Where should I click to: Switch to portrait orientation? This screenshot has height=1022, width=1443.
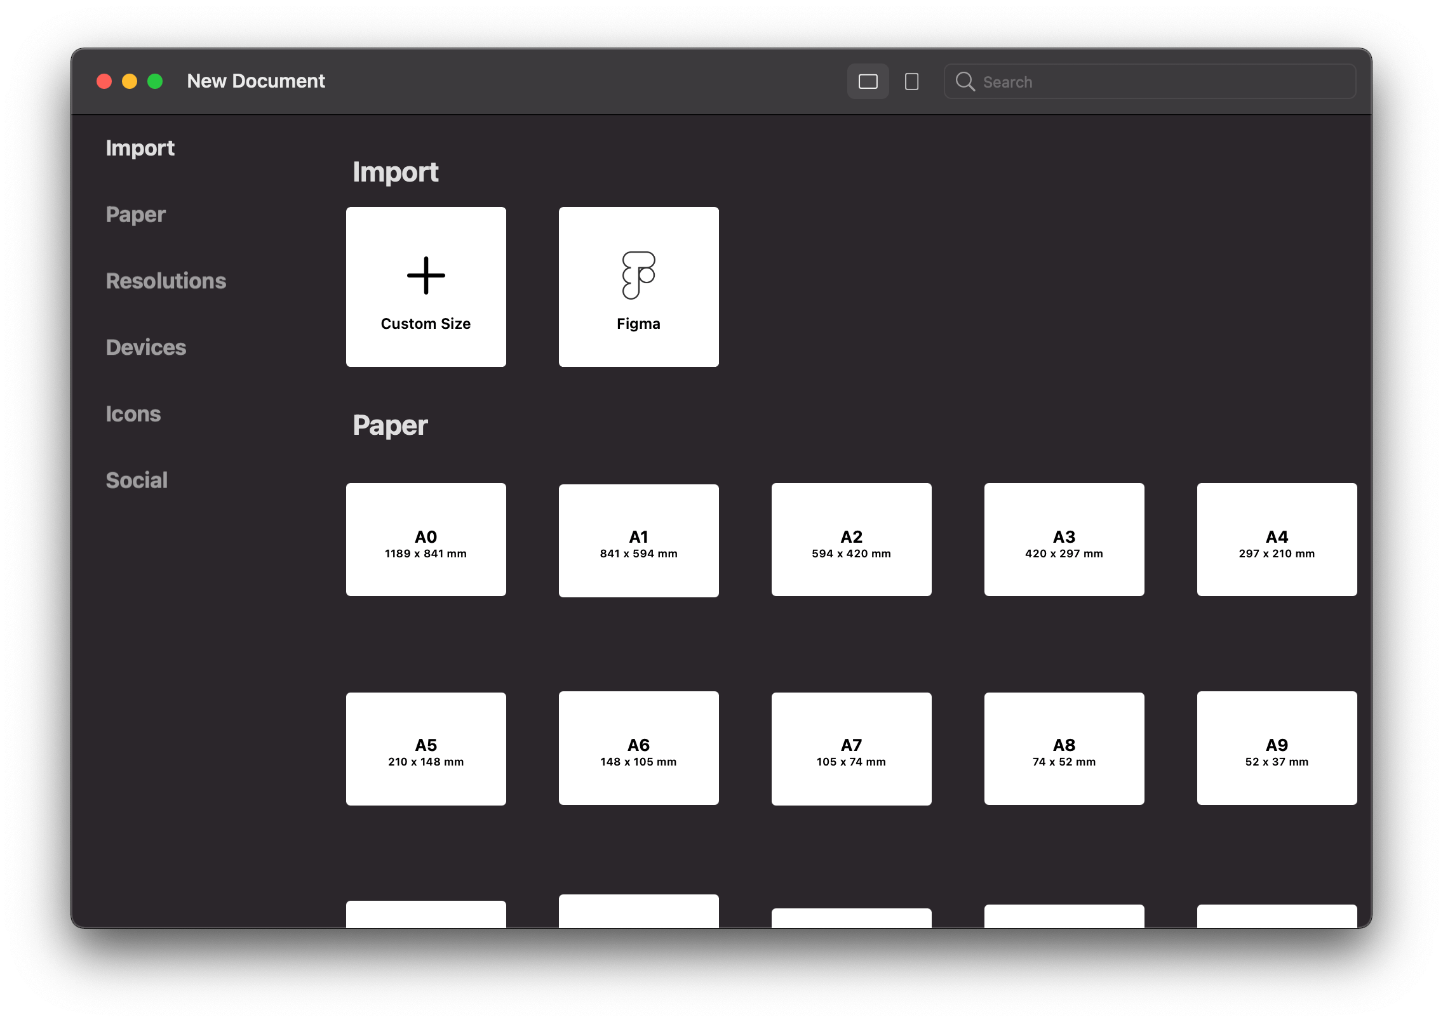pyautogui.click(x=911, y=82)
